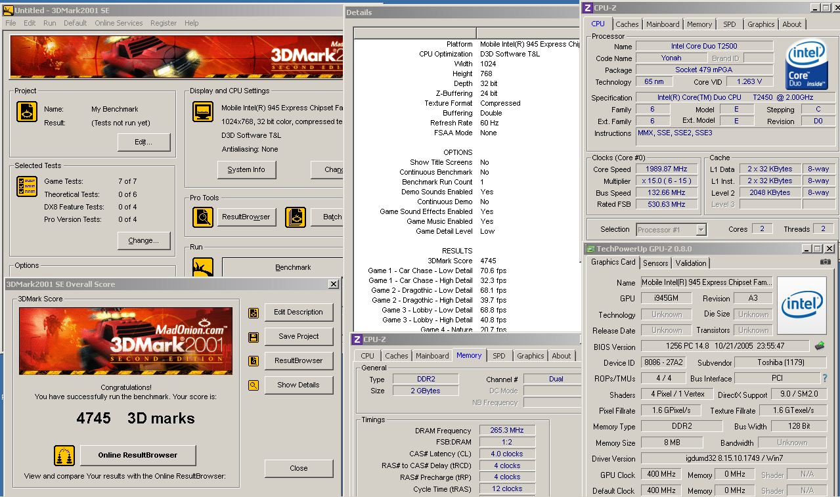Screen dimensions: 840x497
Task: Click the Edit Description icon in score dialog
Action: tap(254, 313)
